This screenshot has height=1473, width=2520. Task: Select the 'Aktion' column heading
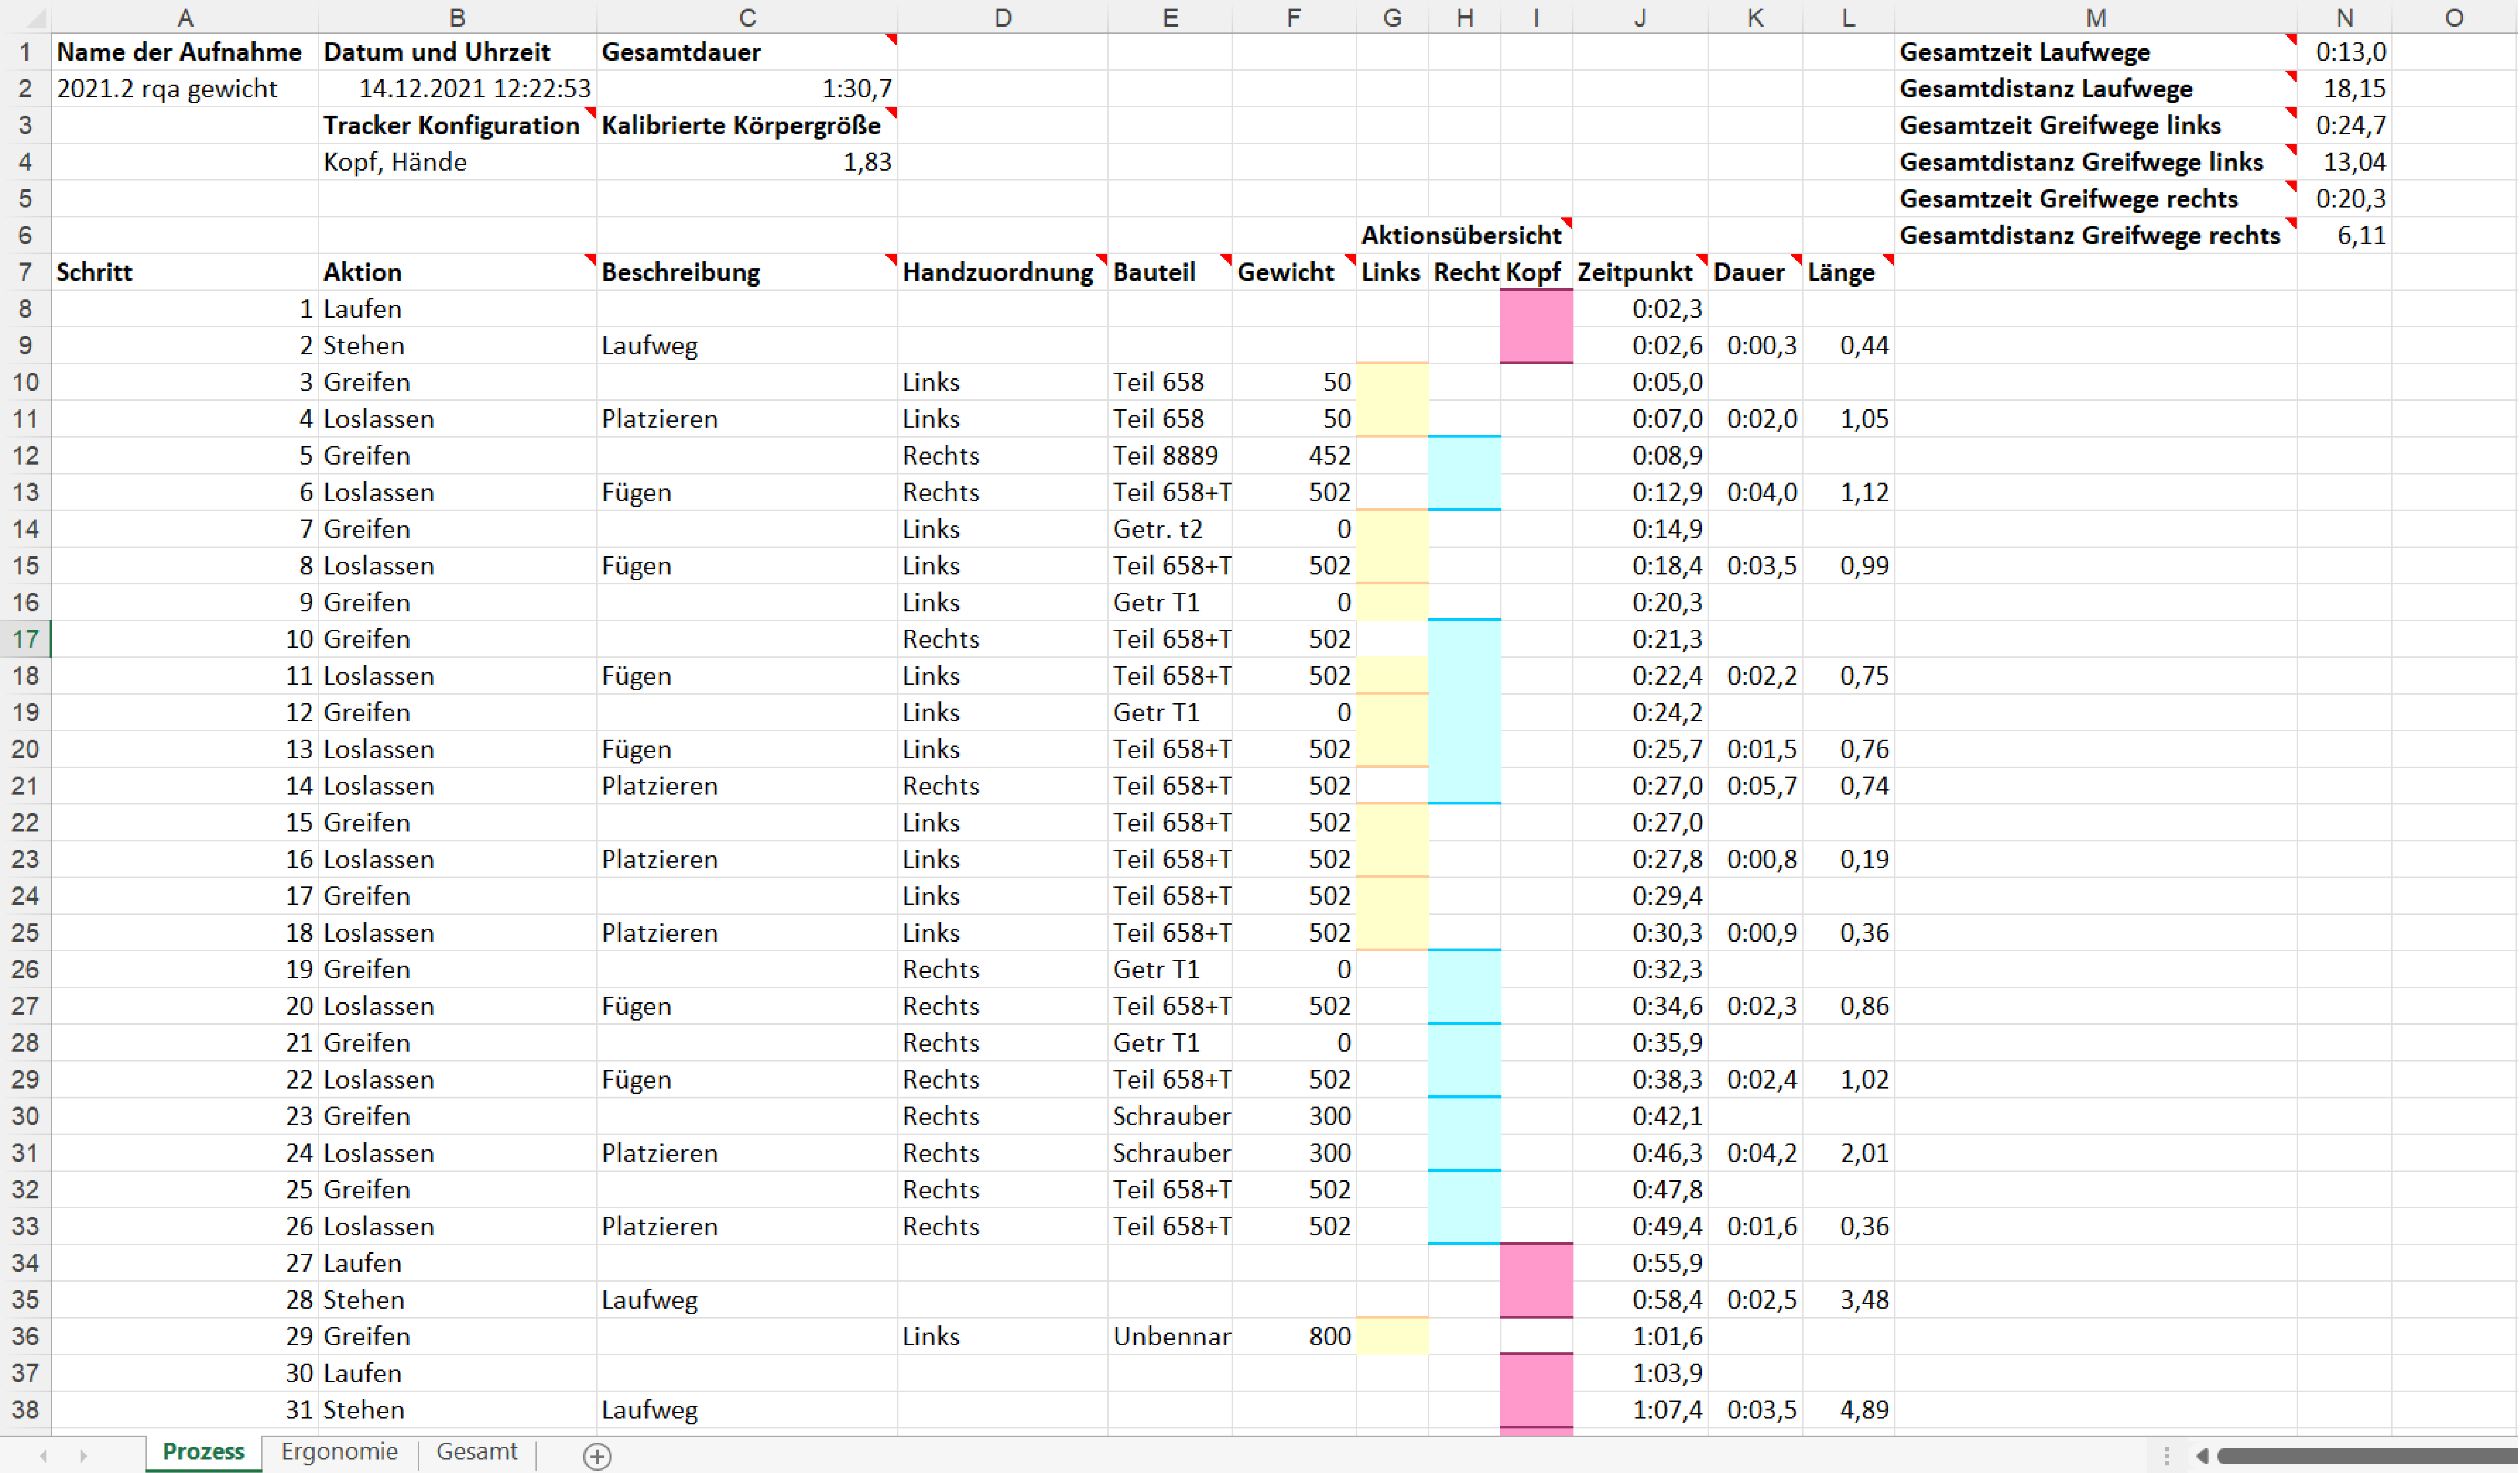point(457,272)
